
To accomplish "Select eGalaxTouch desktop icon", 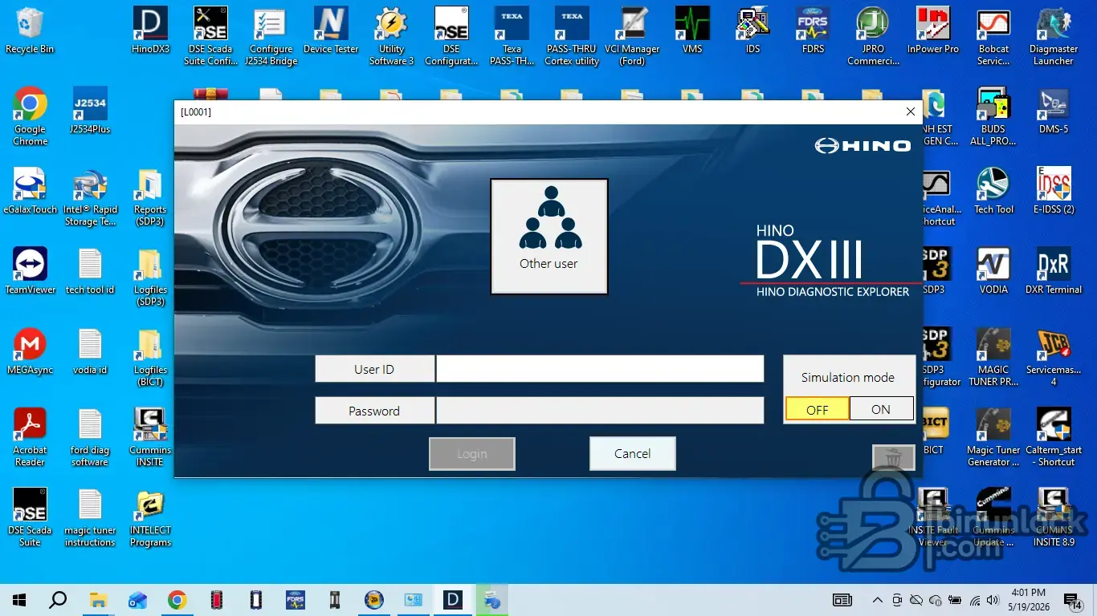I will click(30, 191).
